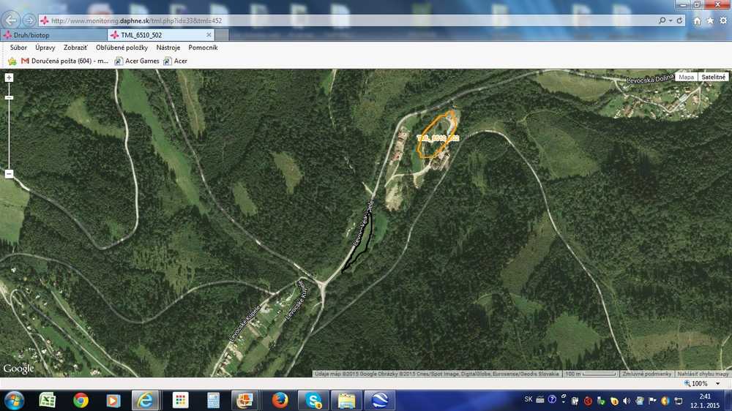Click the browser forward arrow button
The height and width of the screenshot is (411, 732).
click(29, 20)
